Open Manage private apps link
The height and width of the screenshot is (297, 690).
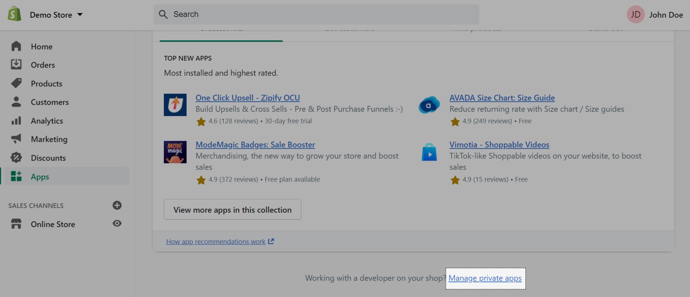pos(485,278)
